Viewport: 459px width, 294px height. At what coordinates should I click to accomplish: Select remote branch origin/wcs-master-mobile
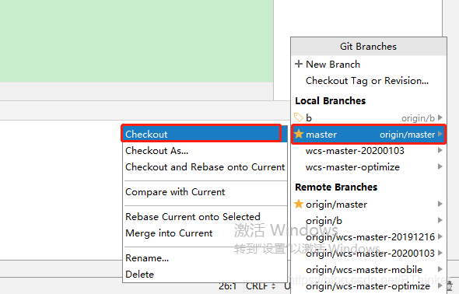point(369,270)
